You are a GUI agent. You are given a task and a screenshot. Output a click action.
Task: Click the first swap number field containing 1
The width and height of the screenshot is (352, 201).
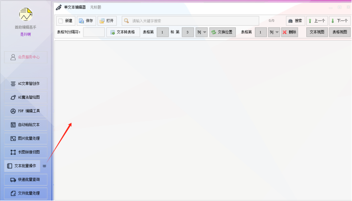pos(163,32)
